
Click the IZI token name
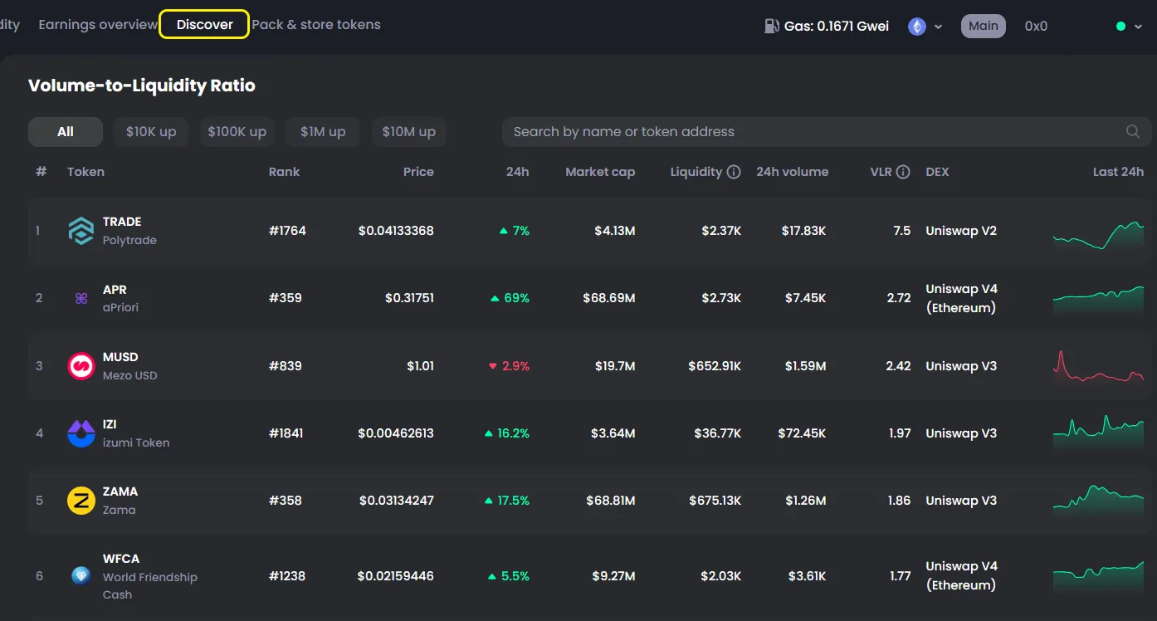110,424
